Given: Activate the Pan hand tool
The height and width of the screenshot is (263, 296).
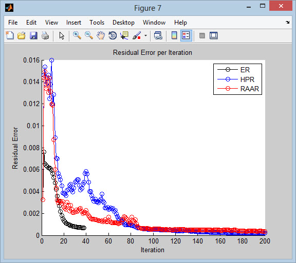Looking at the screenshot, I should pos(101,35).
